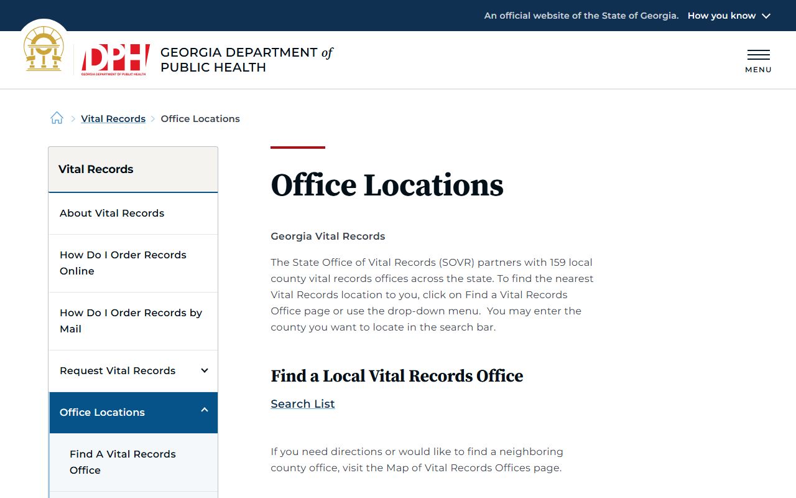Select How Do I Order Records Online

point(133,263)
